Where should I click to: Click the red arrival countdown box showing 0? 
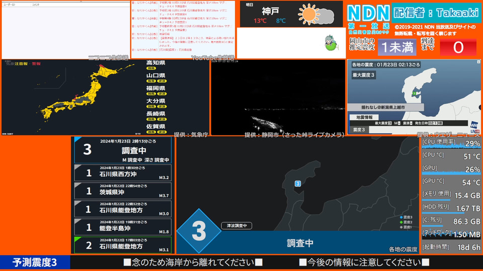click(x=458, y=47)
